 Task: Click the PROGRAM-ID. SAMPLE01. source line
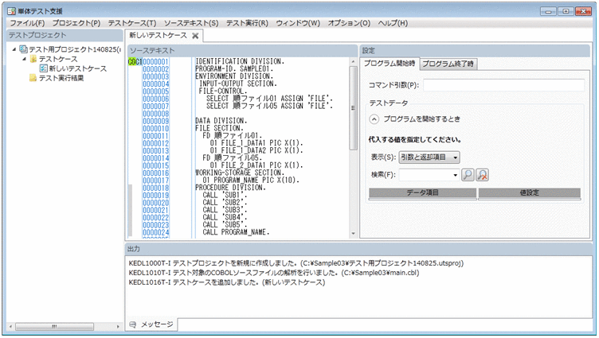click(234, 69)
